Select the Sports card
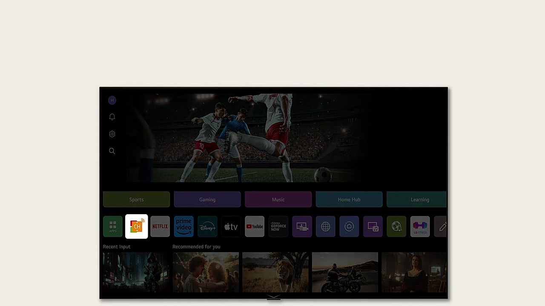Image resolution: width=545 pixels, height=306 pixels. tap(136, 199)
